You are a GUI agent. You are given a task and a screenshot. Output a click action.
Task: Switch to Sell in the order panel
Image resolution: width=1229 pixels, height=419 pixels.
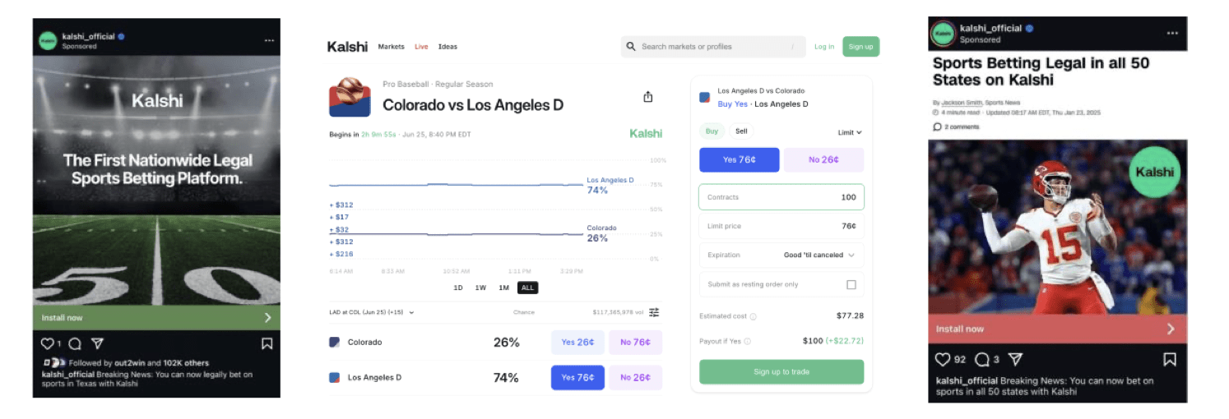point(741,131)
